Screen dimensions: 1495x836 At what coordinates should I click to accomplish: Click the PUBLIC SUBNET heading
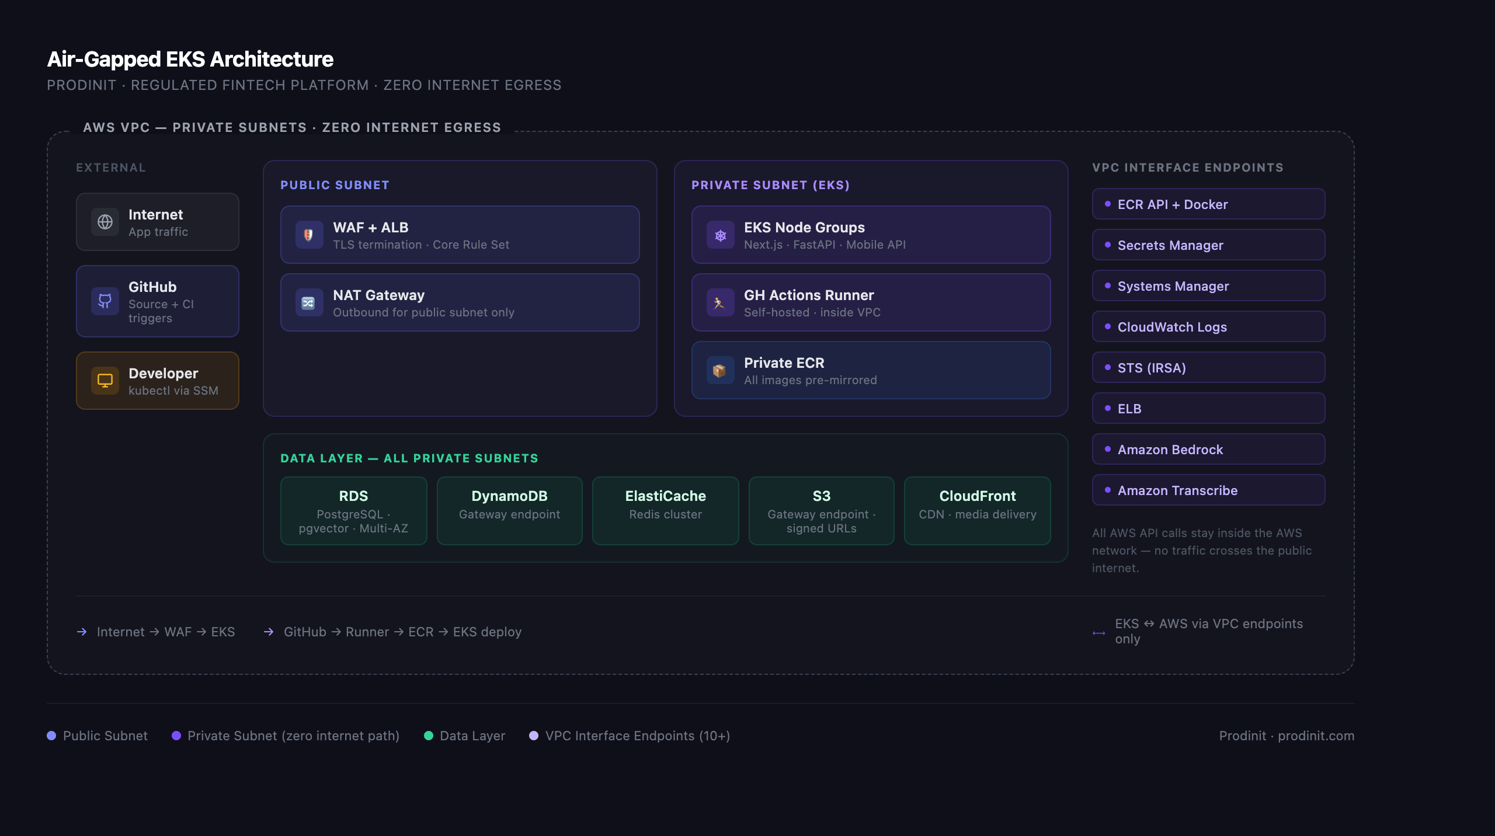point(335,185)
